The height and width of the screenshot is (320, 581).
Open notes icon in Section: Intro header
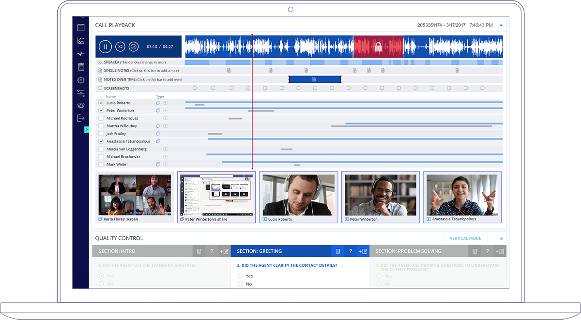tap(199, 251)
